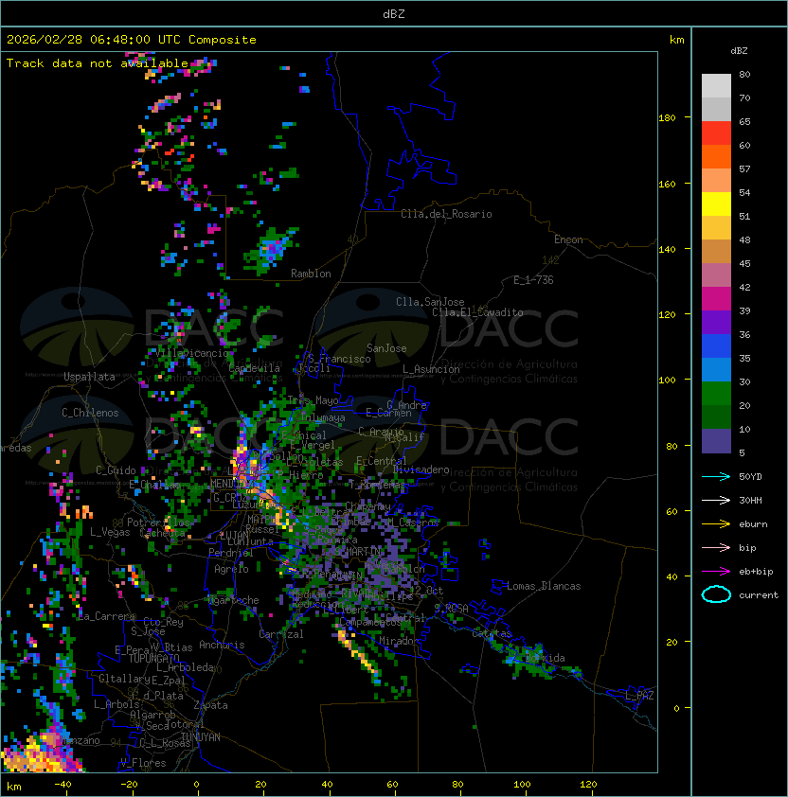The width and height of the screenshot is (788, 797).
Task: Click the 'E_1-736' map label
Action: click(533, 280)
